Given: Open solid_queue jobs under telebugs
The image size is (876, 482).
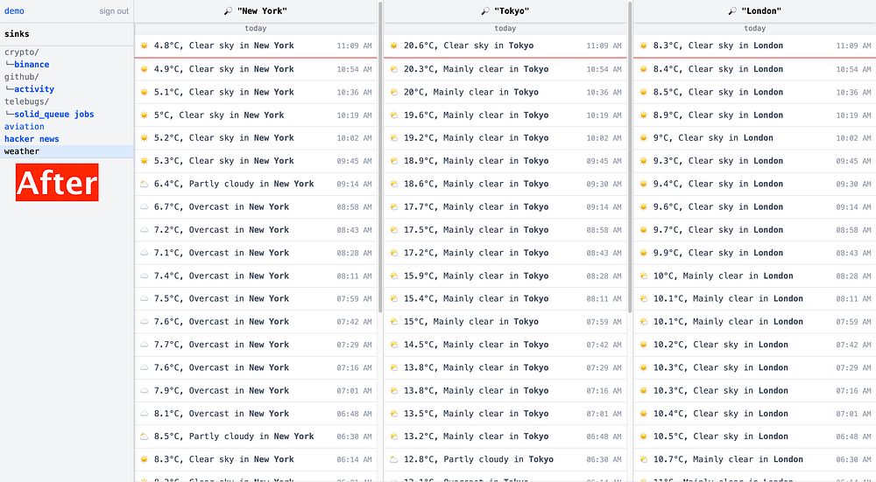Looking at the screenshot, I should (x=53, y=115).
